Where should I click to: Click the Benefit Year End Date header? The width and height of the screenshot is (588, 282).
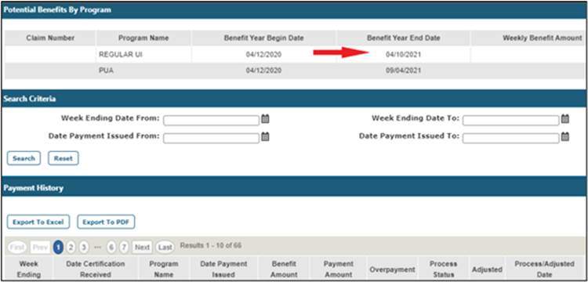point(404,38)
